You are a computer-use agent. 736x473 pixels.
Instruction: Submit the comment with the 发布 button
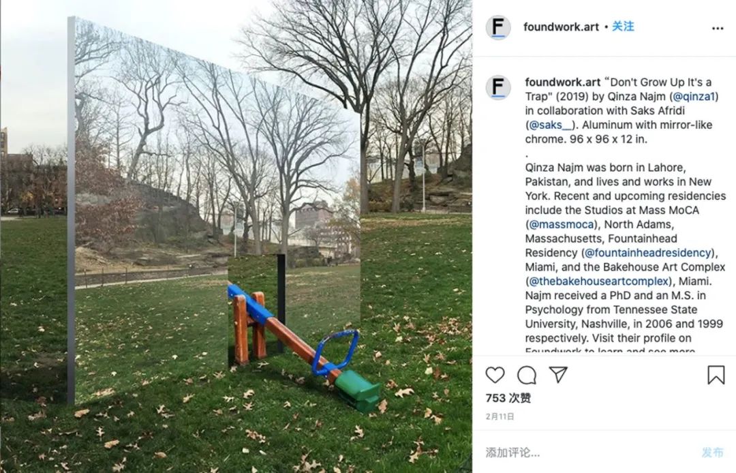click(713, 453)
